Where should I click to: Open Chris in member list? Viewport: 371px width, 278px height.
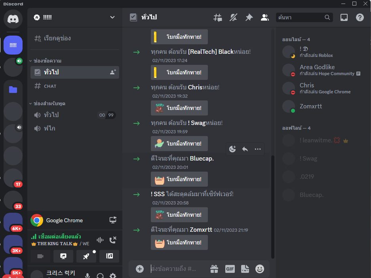[323, 88]
